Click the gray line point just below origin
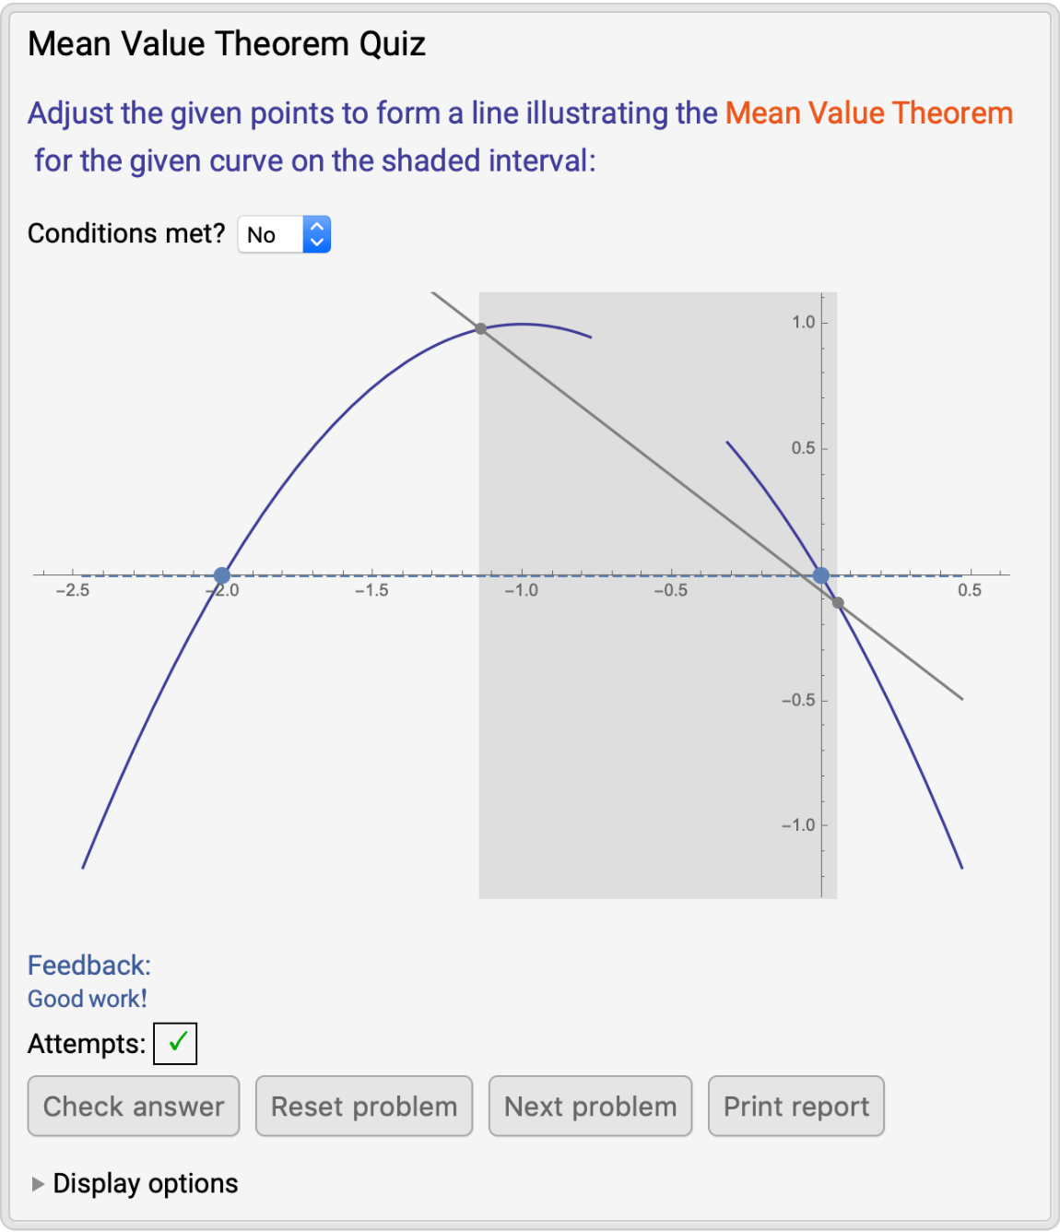 (838, 603)
